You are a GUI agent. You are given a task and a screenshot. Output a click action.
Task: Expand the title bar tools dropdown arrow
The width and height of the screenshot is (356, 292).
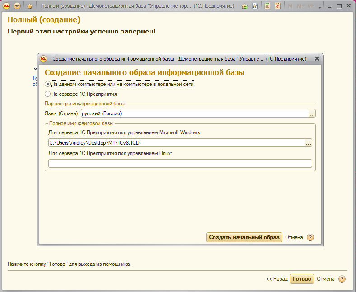pos(320,7)
